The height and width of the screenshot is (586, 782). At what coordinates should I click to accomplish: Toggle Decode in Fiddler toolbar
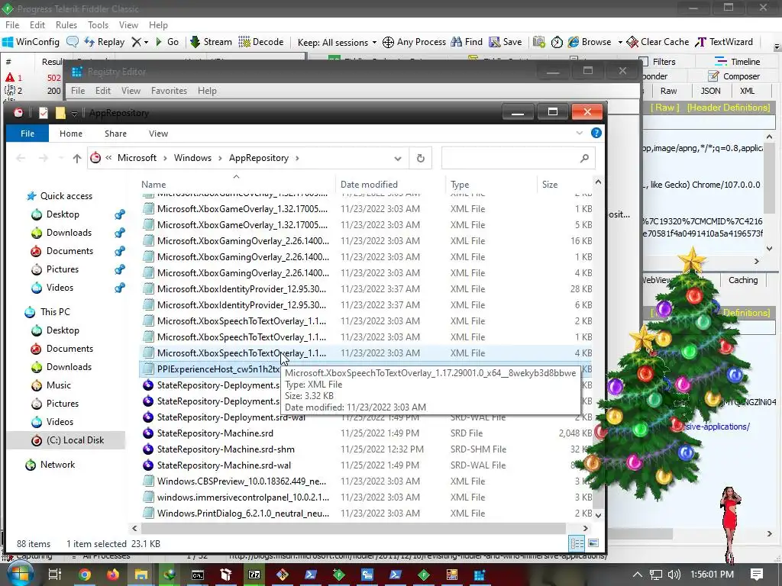pos(261,42)
